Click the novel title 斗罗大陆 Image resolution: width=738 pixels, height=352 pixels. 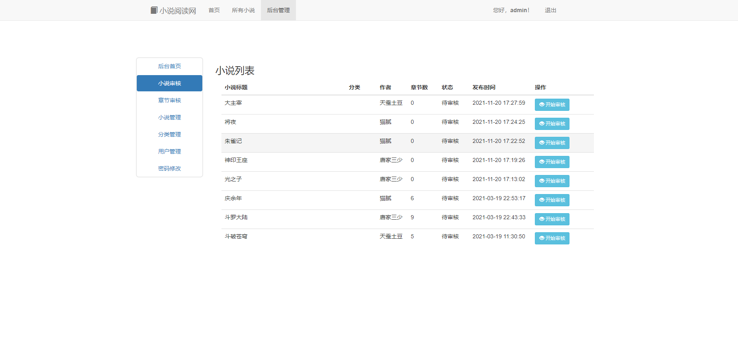click(236, 218)
